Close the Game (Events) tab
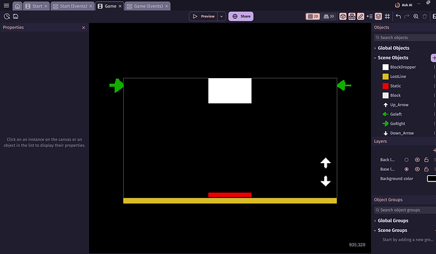The width and height of the screenshot is (436, 254). tap(167, 6)
